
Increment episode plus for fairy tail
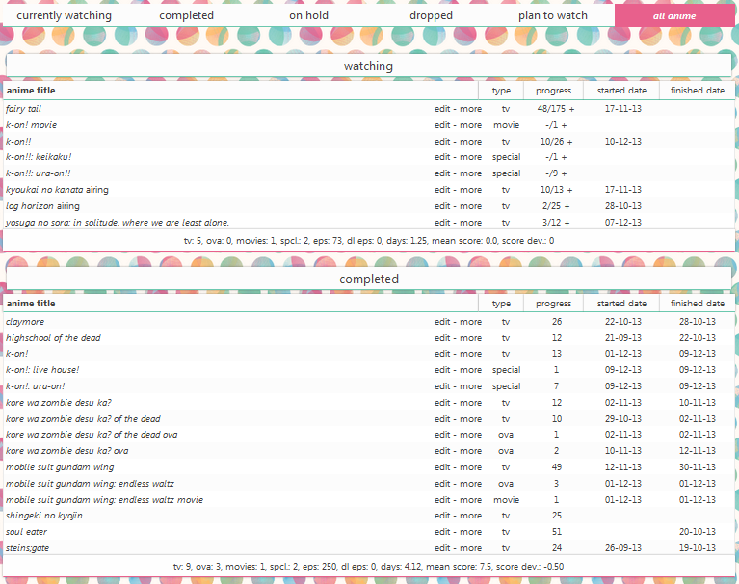pyautogui.click(x=571, y=109)
